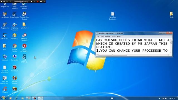Open the Format menu in Notepad
178x100 pixels.
(x=108, y=37)
